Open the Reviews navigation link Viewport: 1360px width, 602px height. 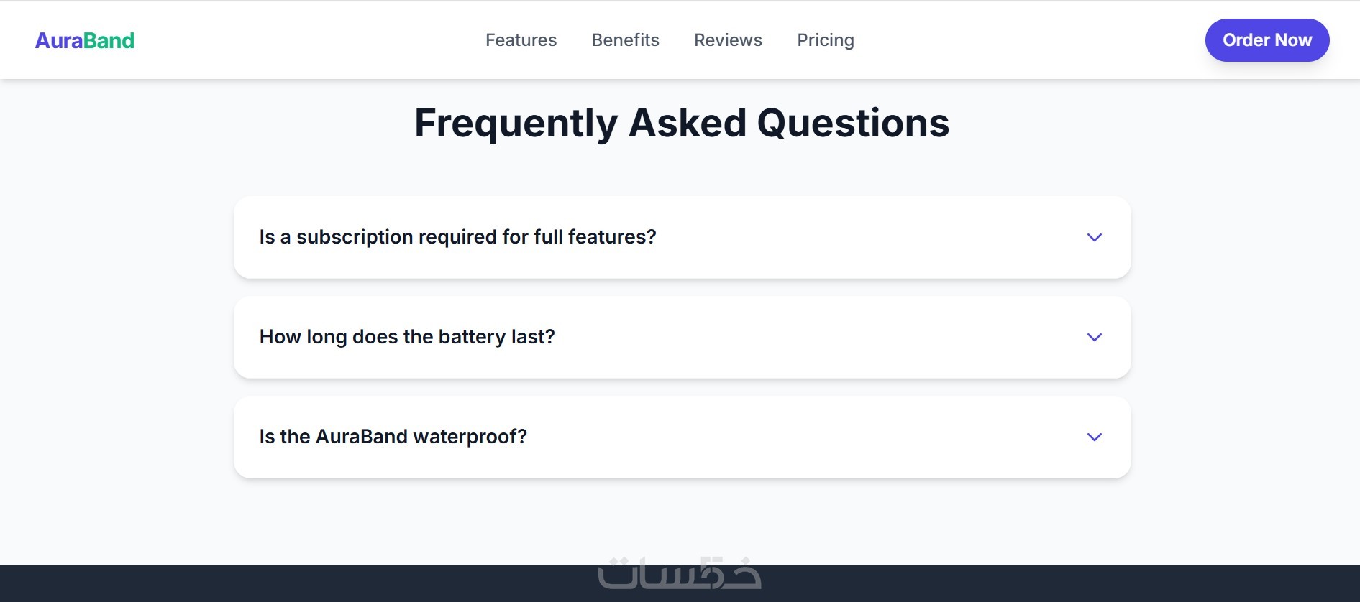click(x=728, y=40)
